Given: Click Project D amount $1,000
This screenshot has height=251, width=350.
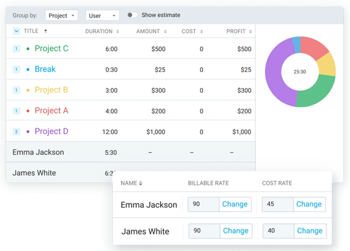Looking at the screenshot, I should 156,132.
